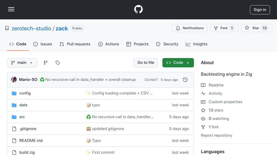Open the Activity link in About

click(x=215, y=93)
